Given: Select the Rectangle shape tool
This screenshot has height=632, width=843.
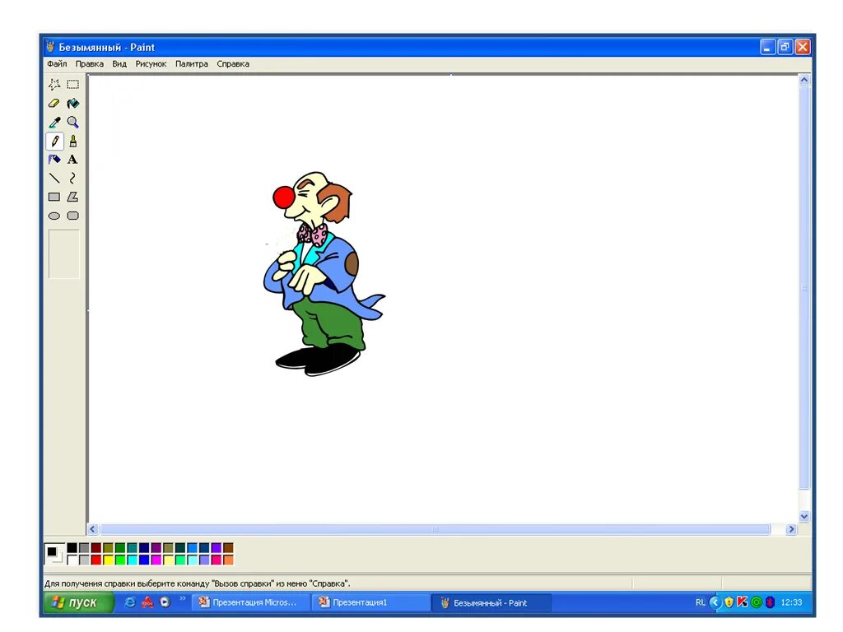Looking at the screenshot, I should point(54,197).
